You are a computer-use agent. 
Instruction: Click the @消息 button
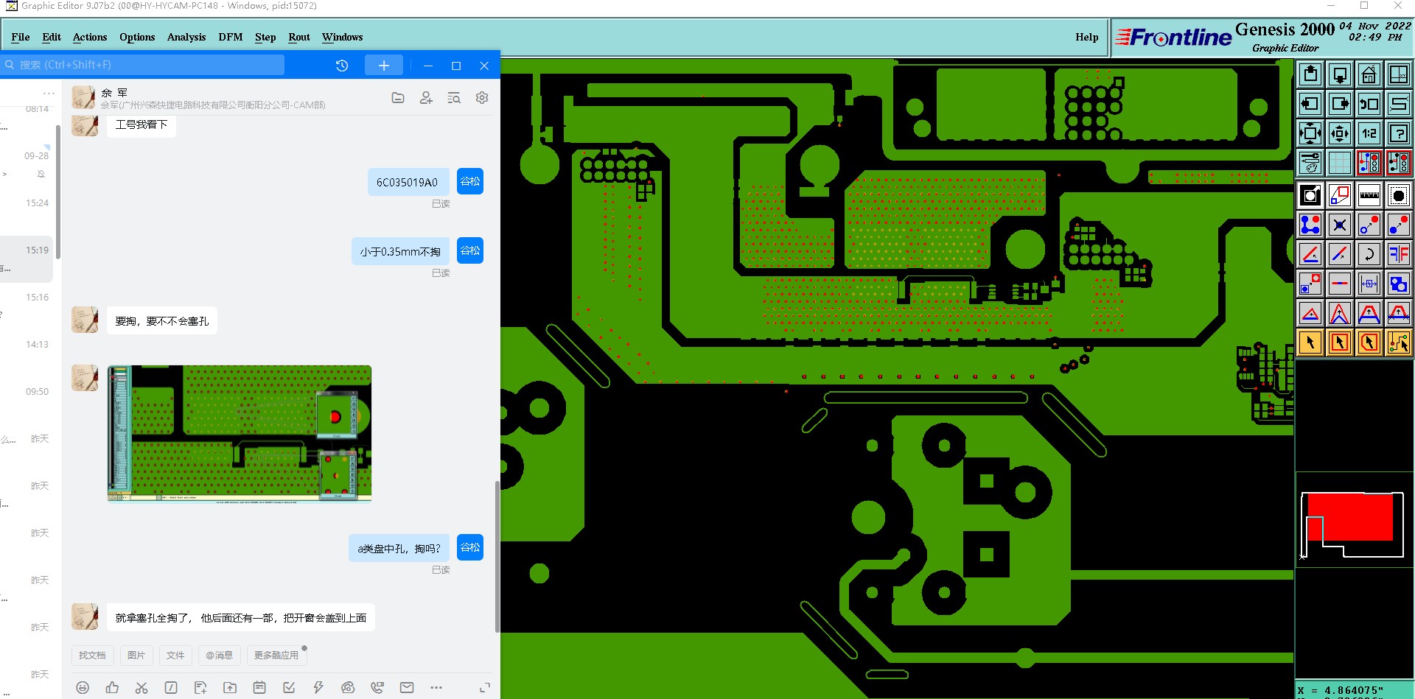(x=219, y=655)
